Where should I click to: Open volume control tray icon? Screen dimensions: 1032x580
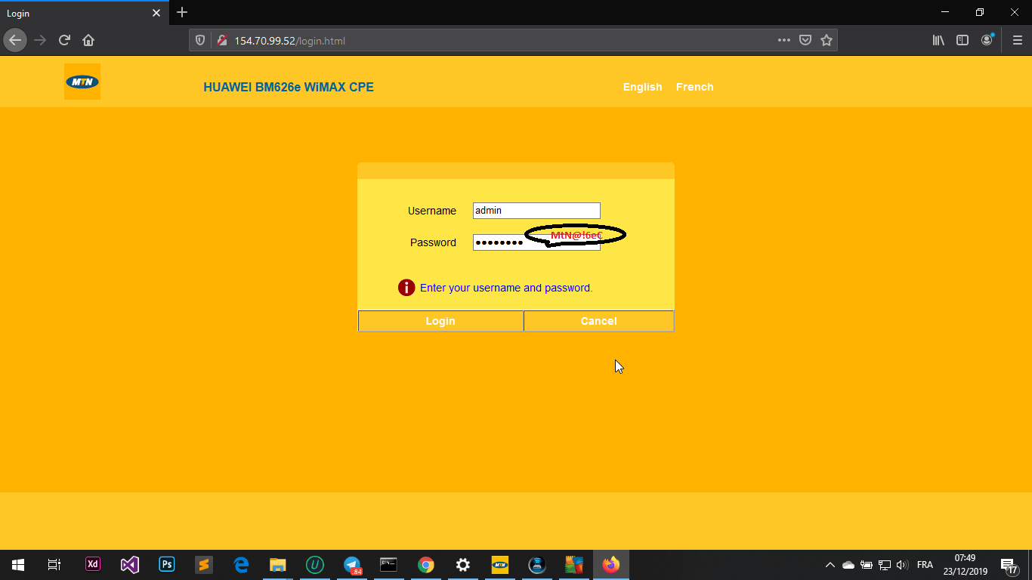(x=902, y=565)
